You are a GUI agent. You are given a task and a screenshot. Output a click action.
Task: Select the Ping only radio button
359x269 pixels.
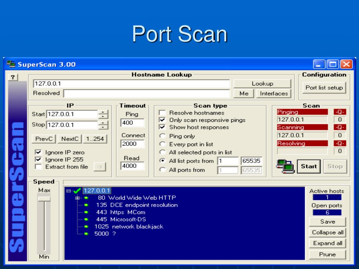tap(162, 136)
